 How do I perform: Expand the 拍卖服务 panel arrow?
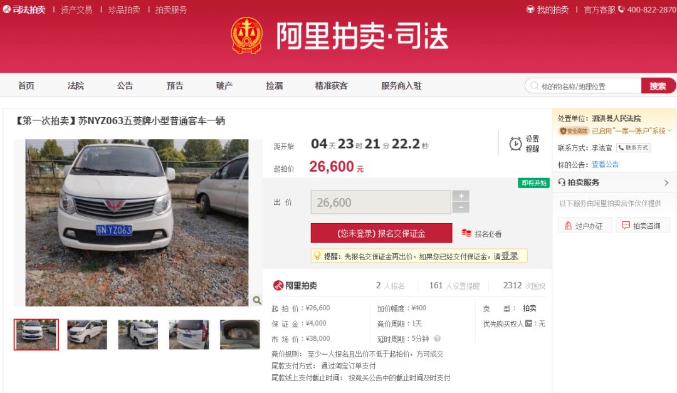coord(666,182)
